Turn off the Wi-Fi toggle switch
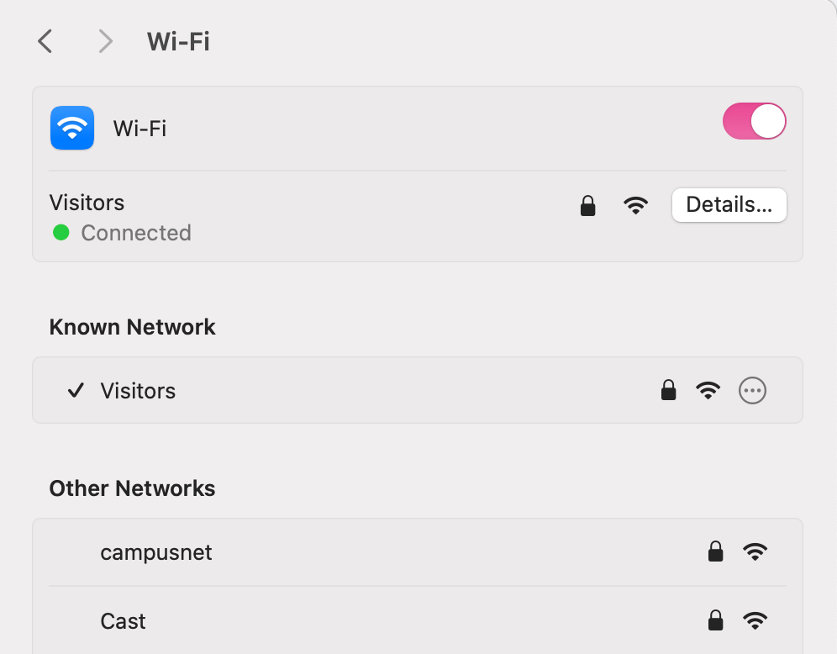The height and width of the screenshot is (654, 837). pos(754,121)
